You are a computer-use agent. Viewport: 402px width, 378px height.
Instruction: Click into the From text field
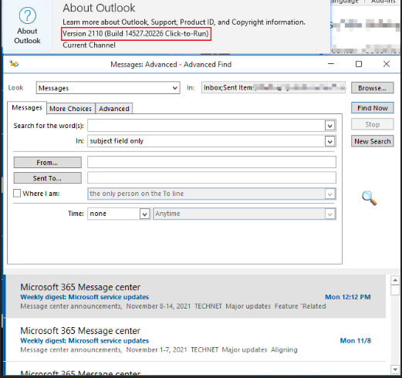[x=211, y=162]
